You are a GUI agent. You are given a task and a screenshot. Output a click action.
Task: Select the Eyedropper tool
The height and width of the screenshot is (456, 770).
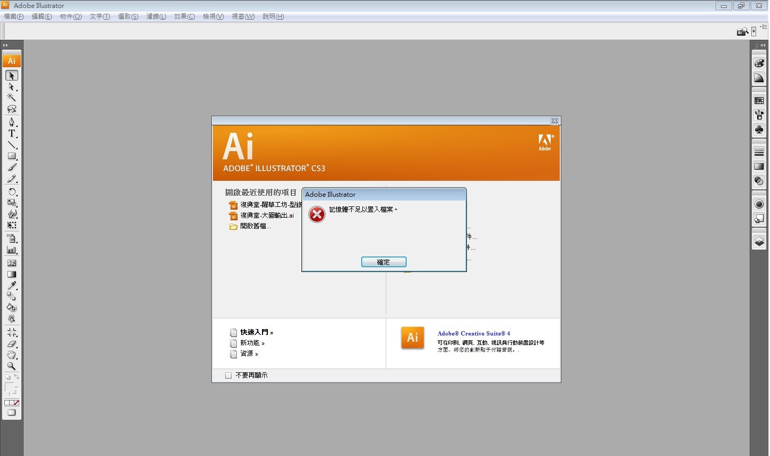(x=12, y=285)
